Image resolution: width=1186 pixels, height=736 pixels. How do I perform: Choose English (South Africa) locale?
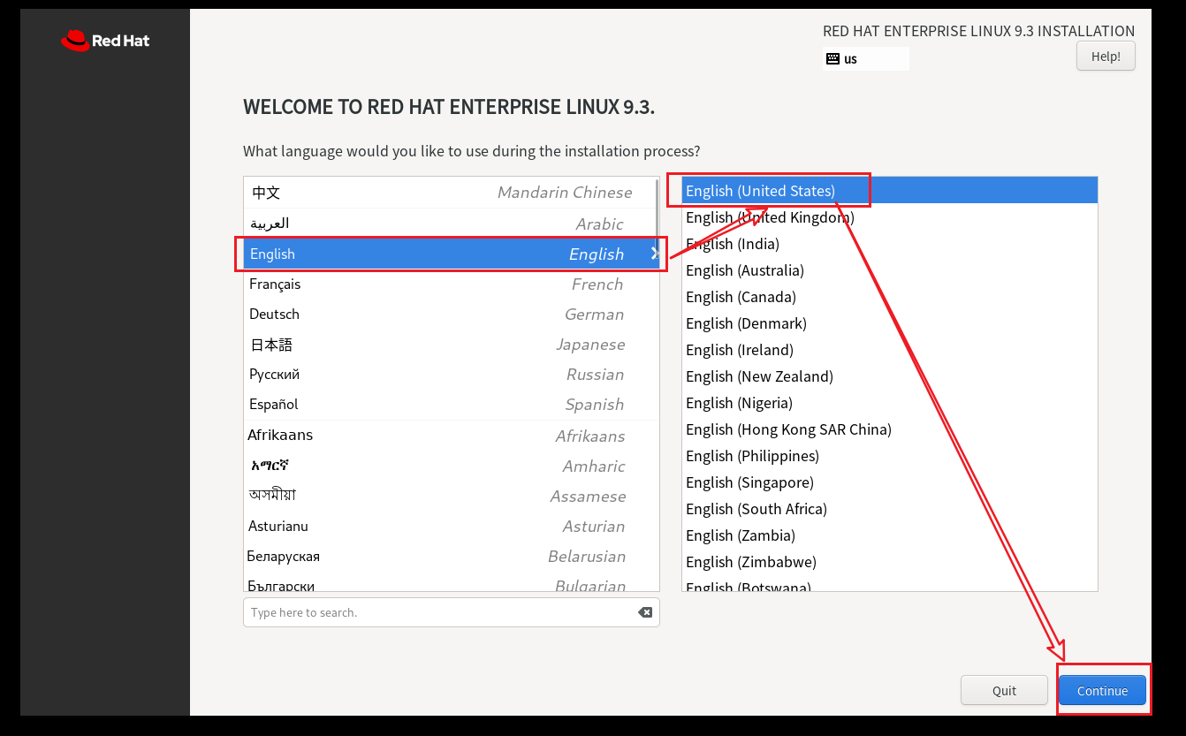coord(890,508)
